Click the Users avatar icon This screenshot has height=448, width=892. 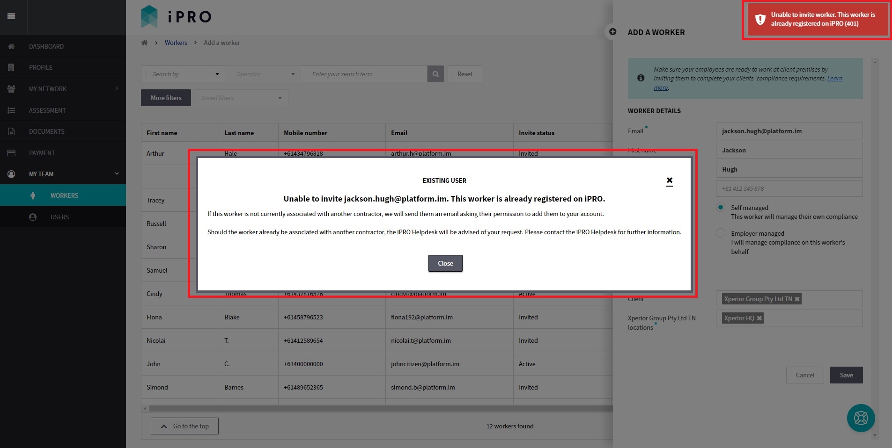point(33,217)
